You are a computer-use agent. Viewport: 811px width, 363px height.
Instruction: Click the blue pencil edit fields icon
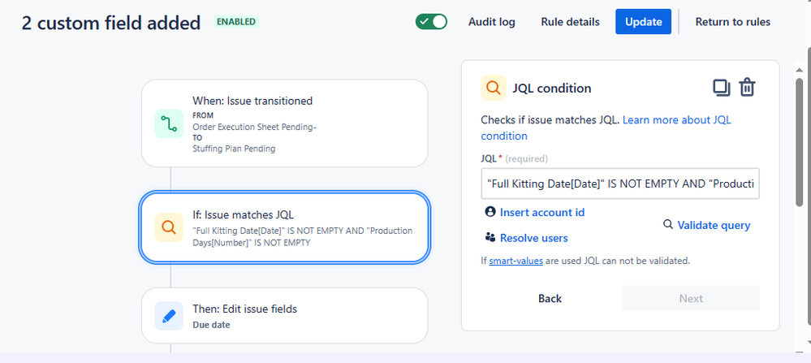169,316
